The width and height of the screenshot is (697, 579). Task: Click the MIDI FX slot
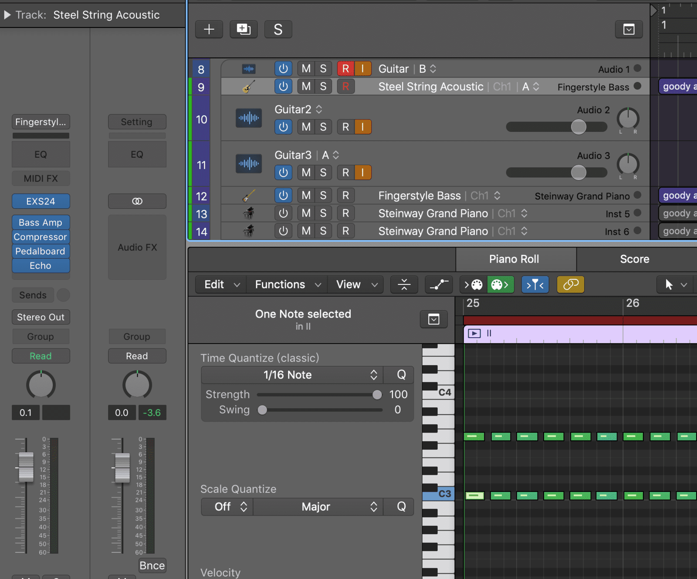[x=41, y=179]
